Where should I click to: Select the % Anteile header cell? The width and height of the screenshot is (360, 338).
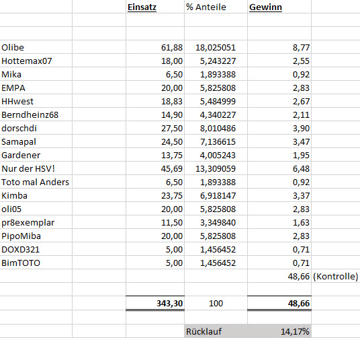pos(216,7)
